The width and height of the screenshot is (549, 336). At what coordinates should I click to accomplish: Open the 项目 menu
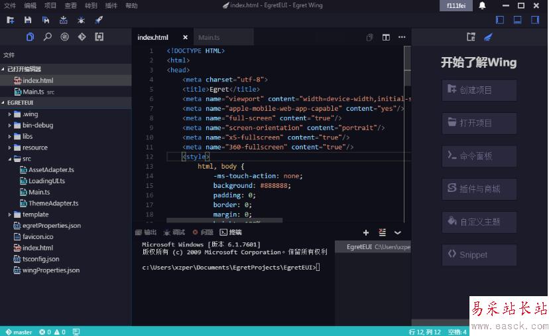click(50, 5)
